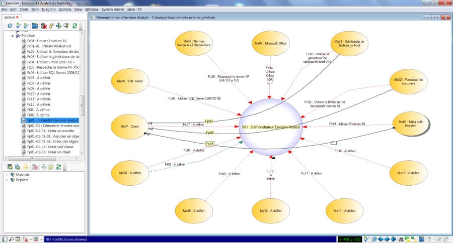Click the faded trash icon in lower toolbar
This screenshot has width=453, height=243.
click(35, 167)
